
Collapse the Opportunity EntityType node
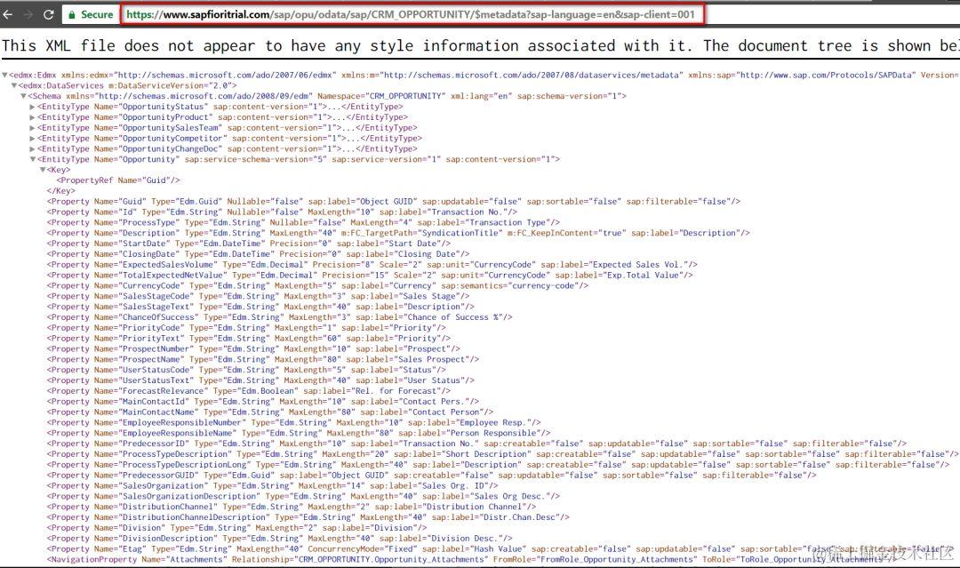pyautogui.click(x=33, y=159)
